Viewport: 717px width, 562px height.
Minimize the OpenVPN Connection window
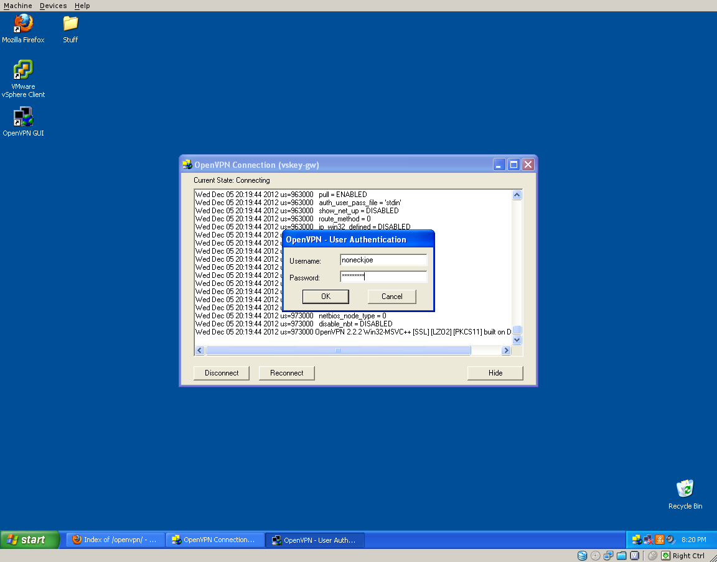tap(499, 165)
